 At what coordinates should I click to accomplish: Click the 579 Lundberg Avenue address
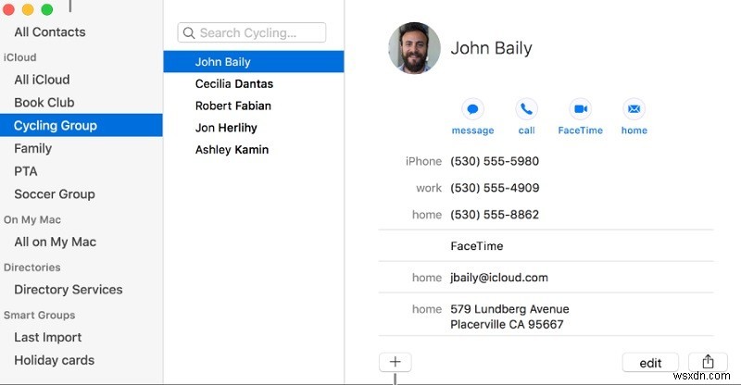point(509,317)
